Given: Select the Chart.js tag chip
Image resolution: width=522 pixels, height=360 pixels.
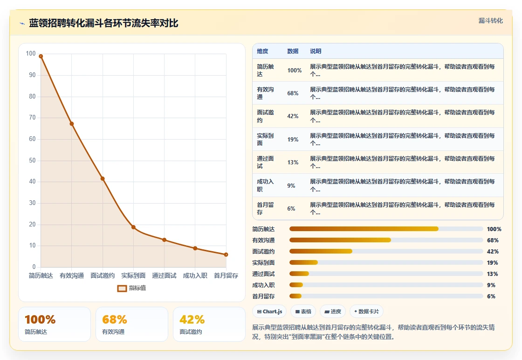Looking at the screenshot, I should pos(270,311).
